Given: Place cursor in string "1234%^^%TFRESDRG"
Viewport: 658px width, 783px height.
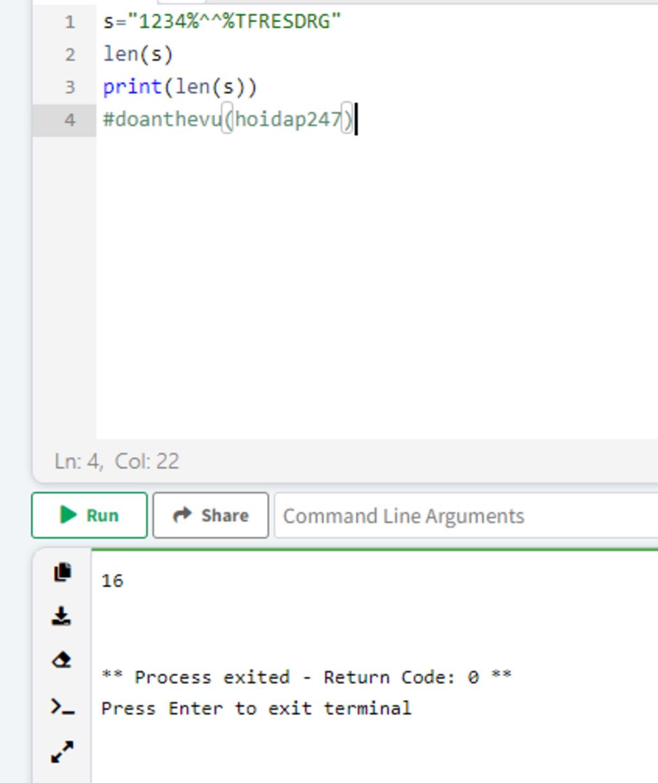Looking at the screenshot, I should pos(235,21).
